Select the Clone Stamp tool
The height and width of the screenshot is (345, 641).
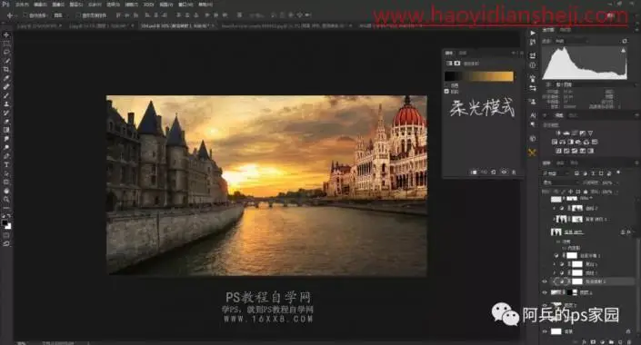click(x=6, y=104)
